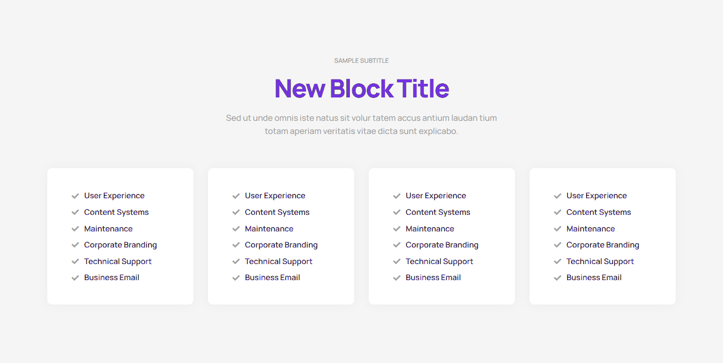Screen dimensions: 723x363
Task: Click the checkmark next to Content Systems in fourth card
Action: click(x=557, y=212)
